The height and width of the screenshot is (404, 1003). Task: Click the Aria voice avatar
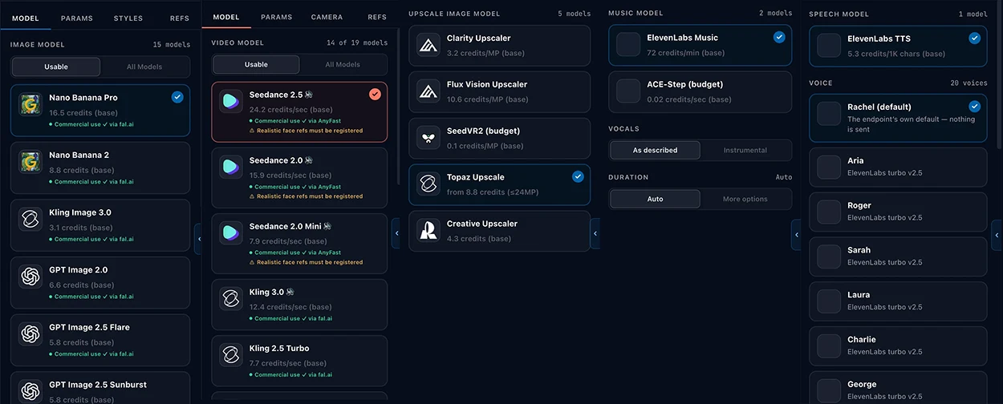click(829, 168)
